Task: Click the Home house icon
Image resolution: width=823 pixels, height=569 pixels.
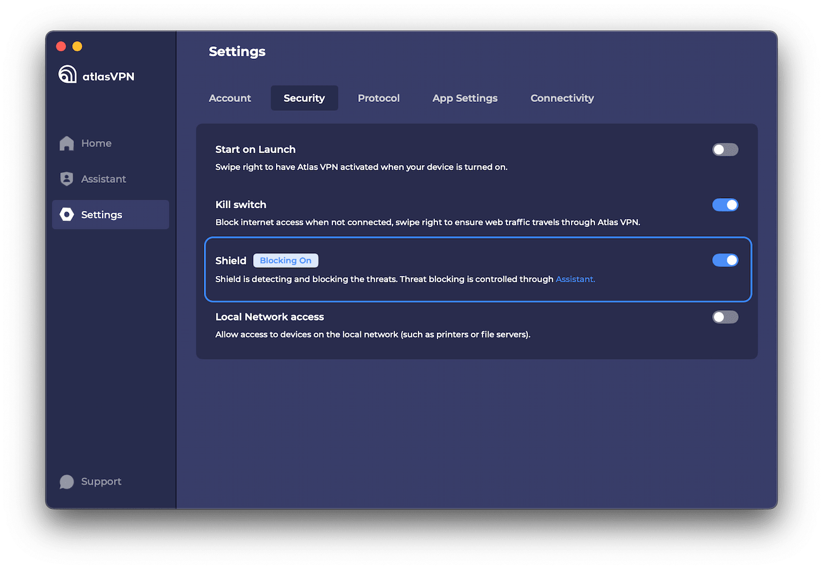Action: coord(66,143)
